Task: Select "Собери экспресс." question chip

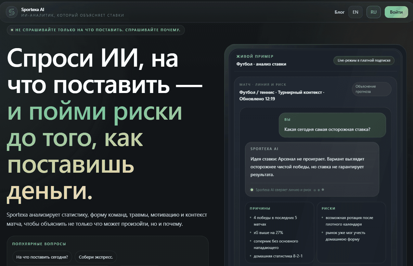Action: (x=96, y=257)
